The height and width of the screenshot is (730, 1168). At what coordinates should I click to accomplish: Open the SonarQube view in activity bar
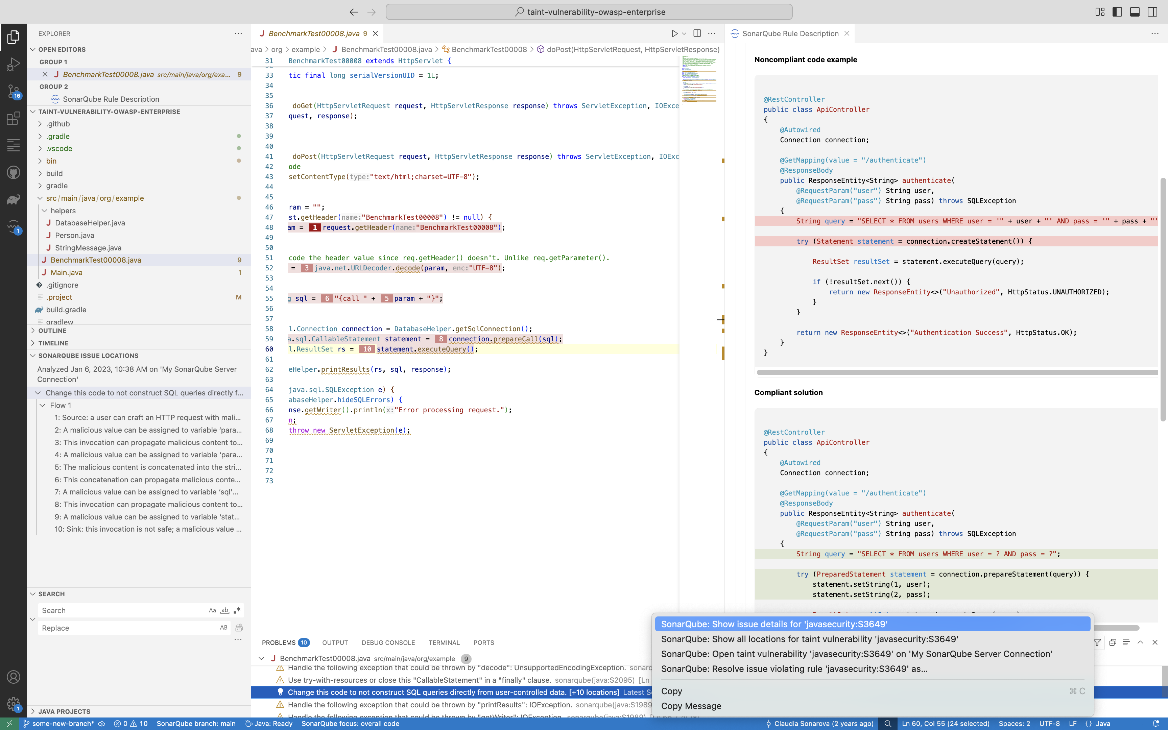(x=13, y=226)
